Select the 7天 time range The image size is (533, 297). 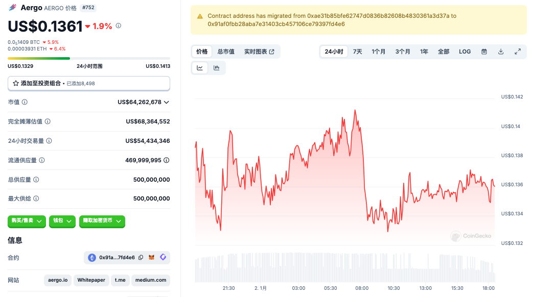tap(357, 52)
